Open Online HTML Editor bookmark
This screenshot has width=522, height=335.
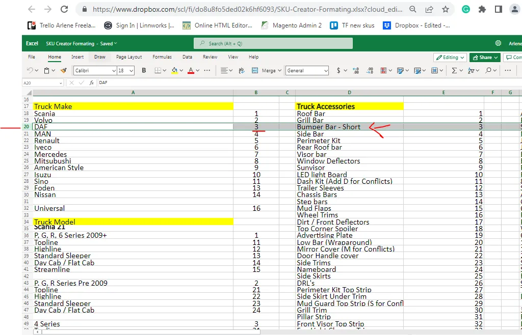pyautogui.click(x=217, y=25)
